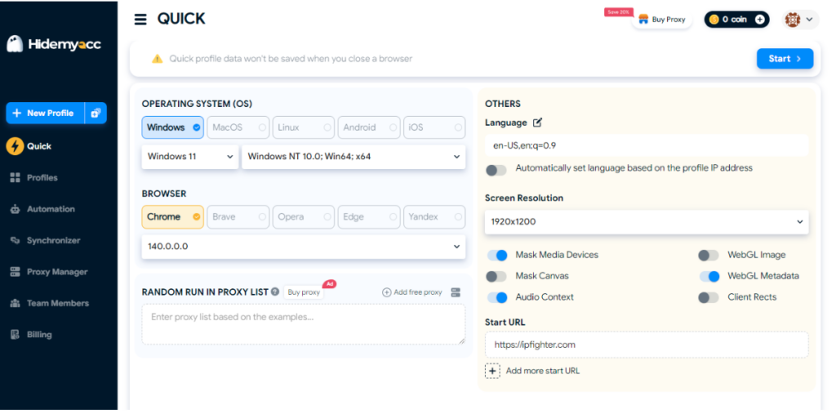Open the Windows NT 10.0 platform dropdown
The height and width of the screenshot is (414, 836).
pyautogui.click(x=354, y=157)
